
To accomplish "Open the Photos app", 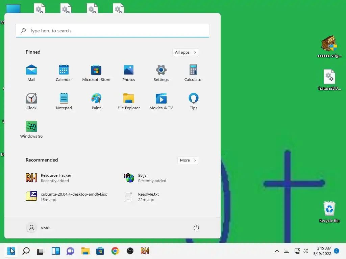I will pyautogui.click(x=129, y=73).
